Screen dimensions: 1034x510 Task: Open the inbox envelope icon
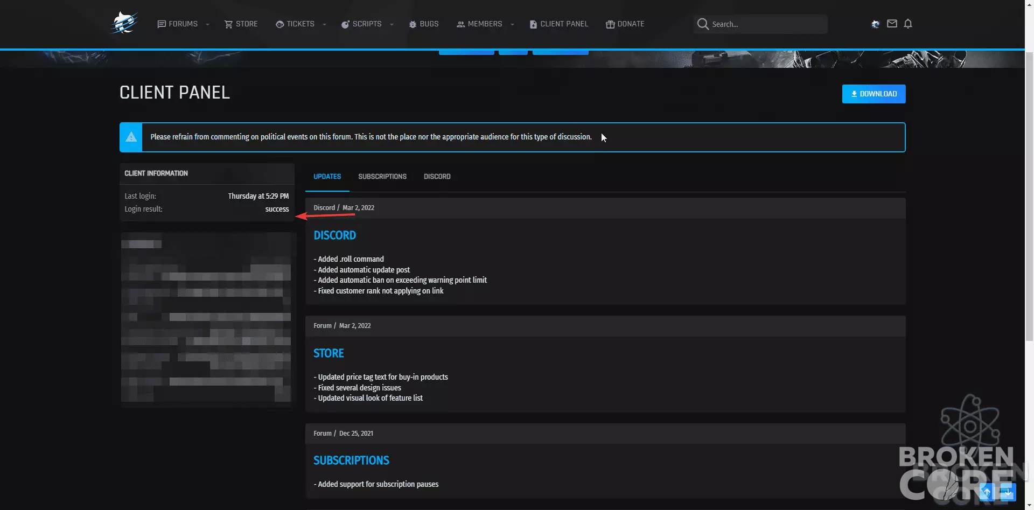[892, 24]
